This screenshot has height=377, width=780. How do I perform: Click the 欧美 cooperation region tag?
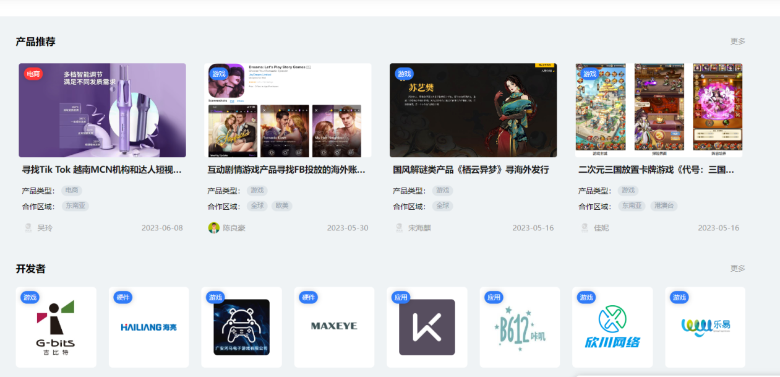282,206
